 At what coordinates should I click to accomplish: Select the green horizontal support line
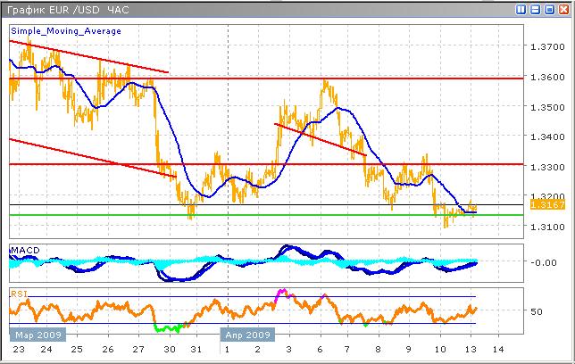pos(268,215)
